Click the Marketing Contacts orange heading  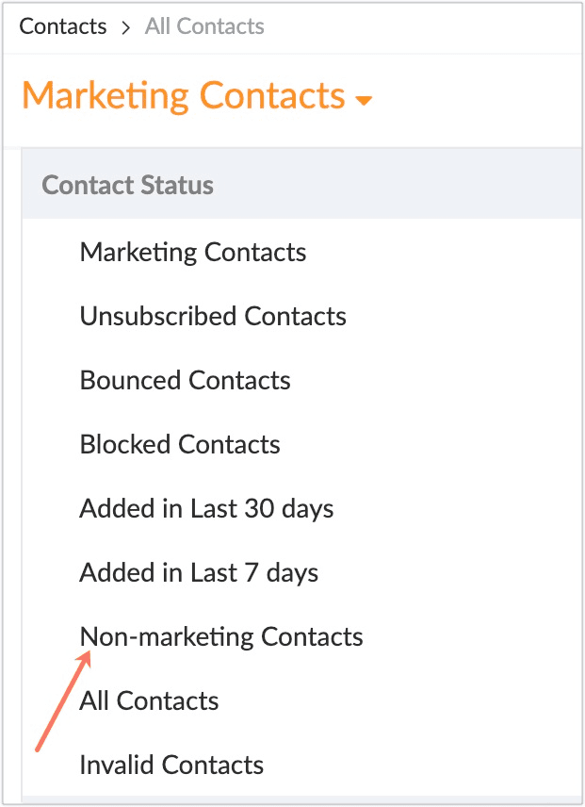click(183, 96)
